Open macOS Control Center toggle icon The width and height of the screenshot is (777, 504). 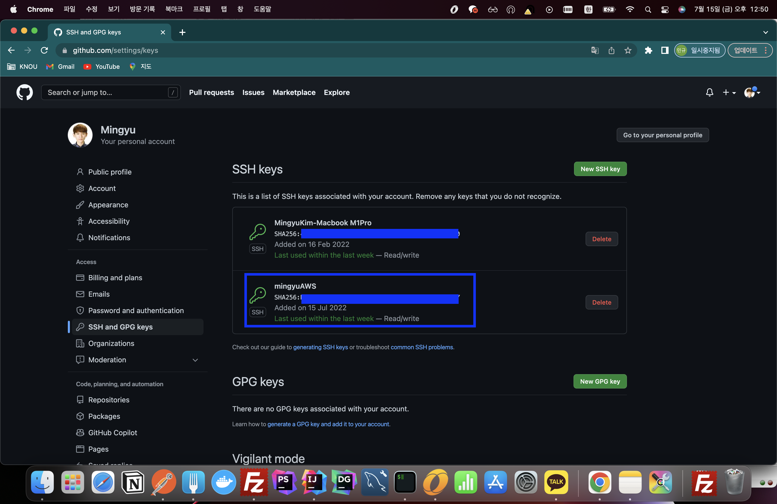pos(665,9)
